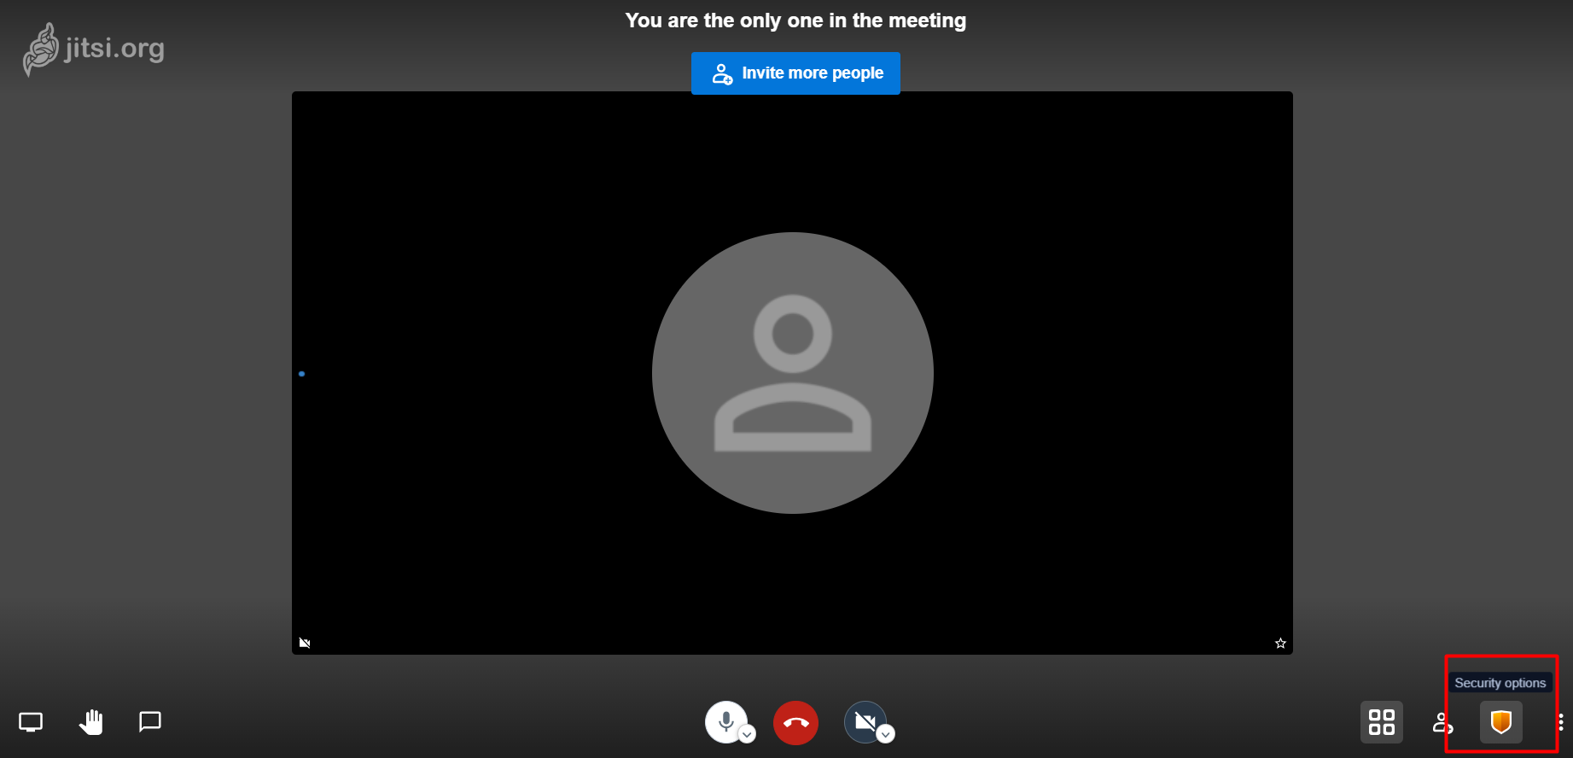Image resolution: width=1573 pixels, height=758 pixels.
Task: Hang up with the red phone button
Action: [795, 723]
